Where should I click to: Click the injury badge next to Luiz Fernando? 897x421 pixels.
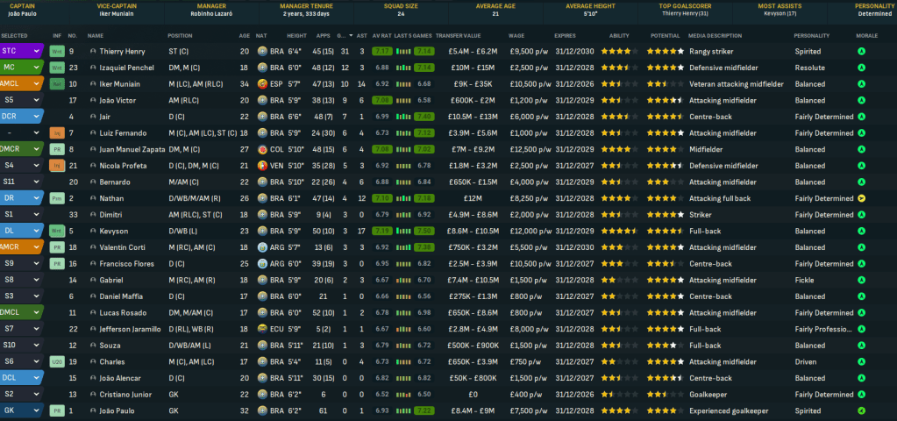[58, 132]
